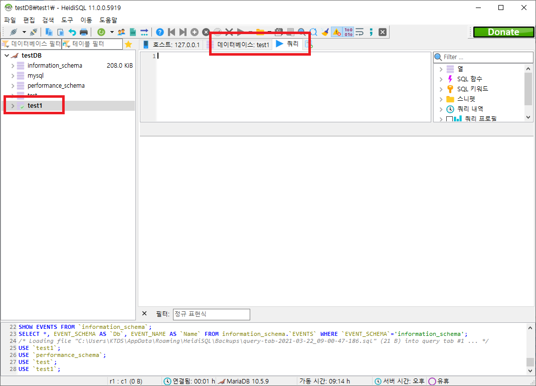Image resolution: width=536 pixels, height=386 pixels.
Task: Click the disconnect from server icon
Action: click(x=34, y=32)
